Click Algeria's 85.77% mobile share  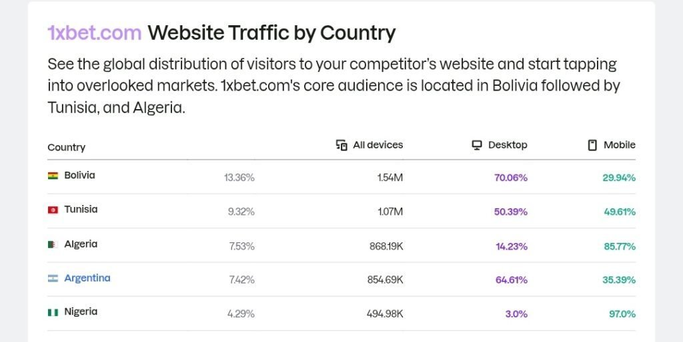pos(620,246)
